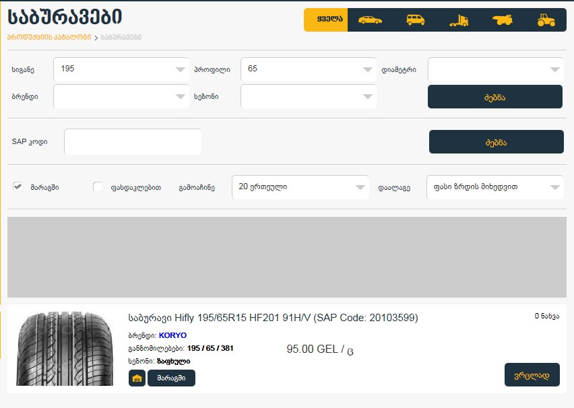
Task: Open the სეზონი season dropdown
Action: point(309,96)
